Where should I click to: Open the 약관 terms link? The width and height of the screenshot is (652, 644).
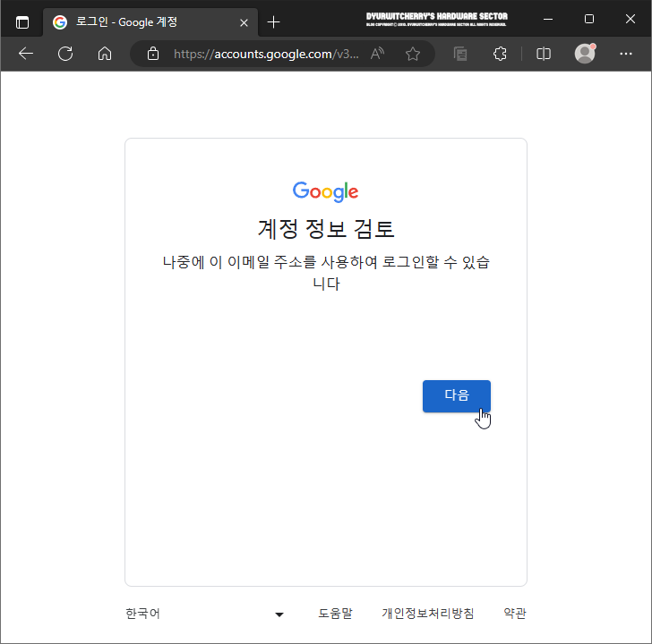click(515, 614)
